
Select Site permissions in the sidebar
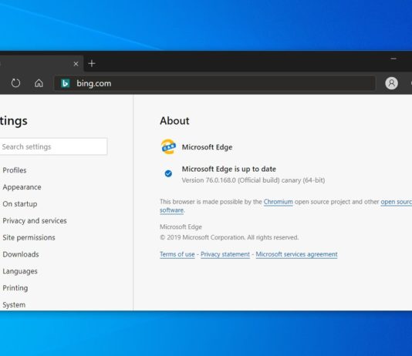point(29,237)
